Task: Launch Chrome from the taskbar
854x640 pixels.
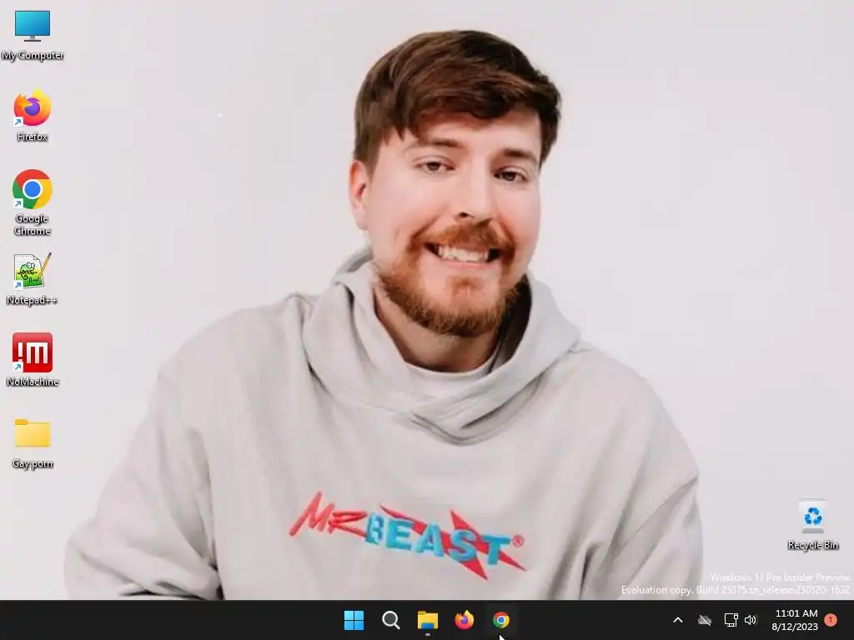Action: click(x=501, y=620)
